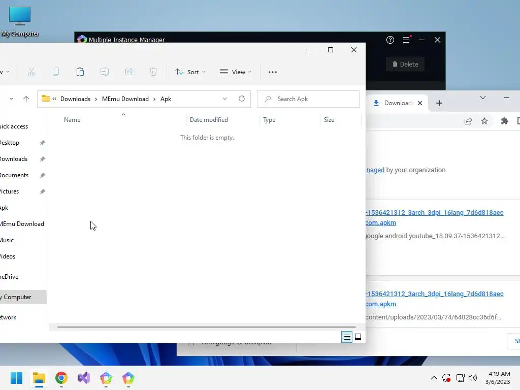Image resolution: width=520 pixels, height=390 pixels.
Task: Expand recent locations chevron
Action: (x=11, y=99)
